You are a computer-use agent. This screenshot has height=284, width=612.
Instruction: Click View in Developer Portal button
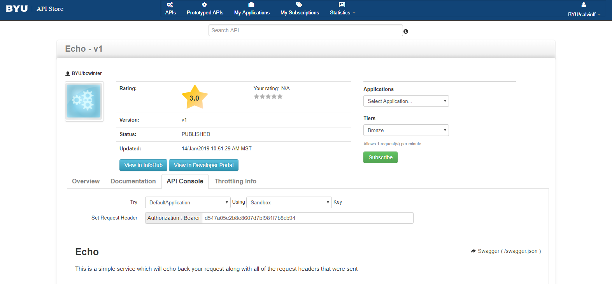pyautogui.click(x=203, y=165)
